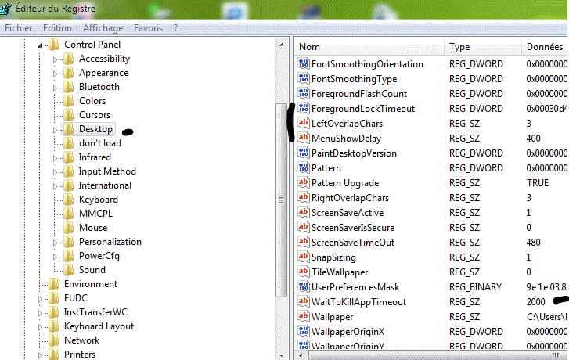Click the Colors folder icon

point(68,101)
